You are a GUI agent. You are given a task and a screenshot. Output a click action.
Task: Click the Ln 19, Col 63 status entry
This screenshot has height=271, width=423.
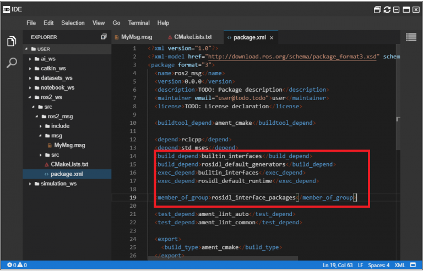click(338, 265)
